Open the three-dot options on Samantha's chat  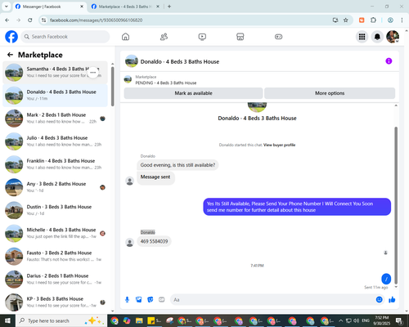[93, 73]
